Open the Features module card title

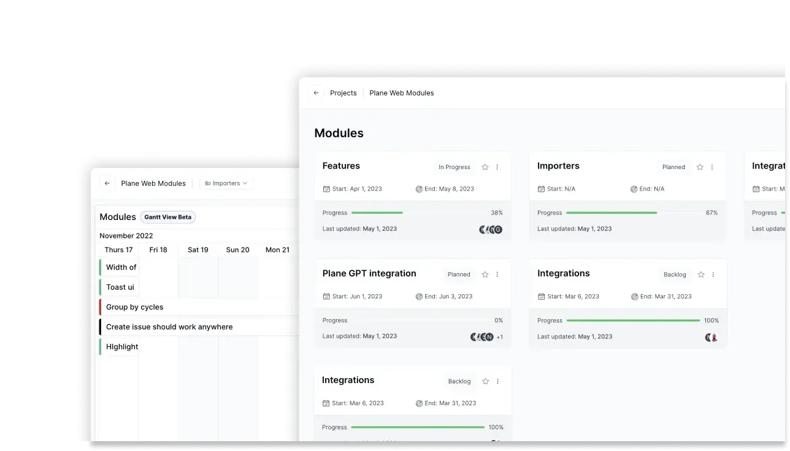point(341,166)
